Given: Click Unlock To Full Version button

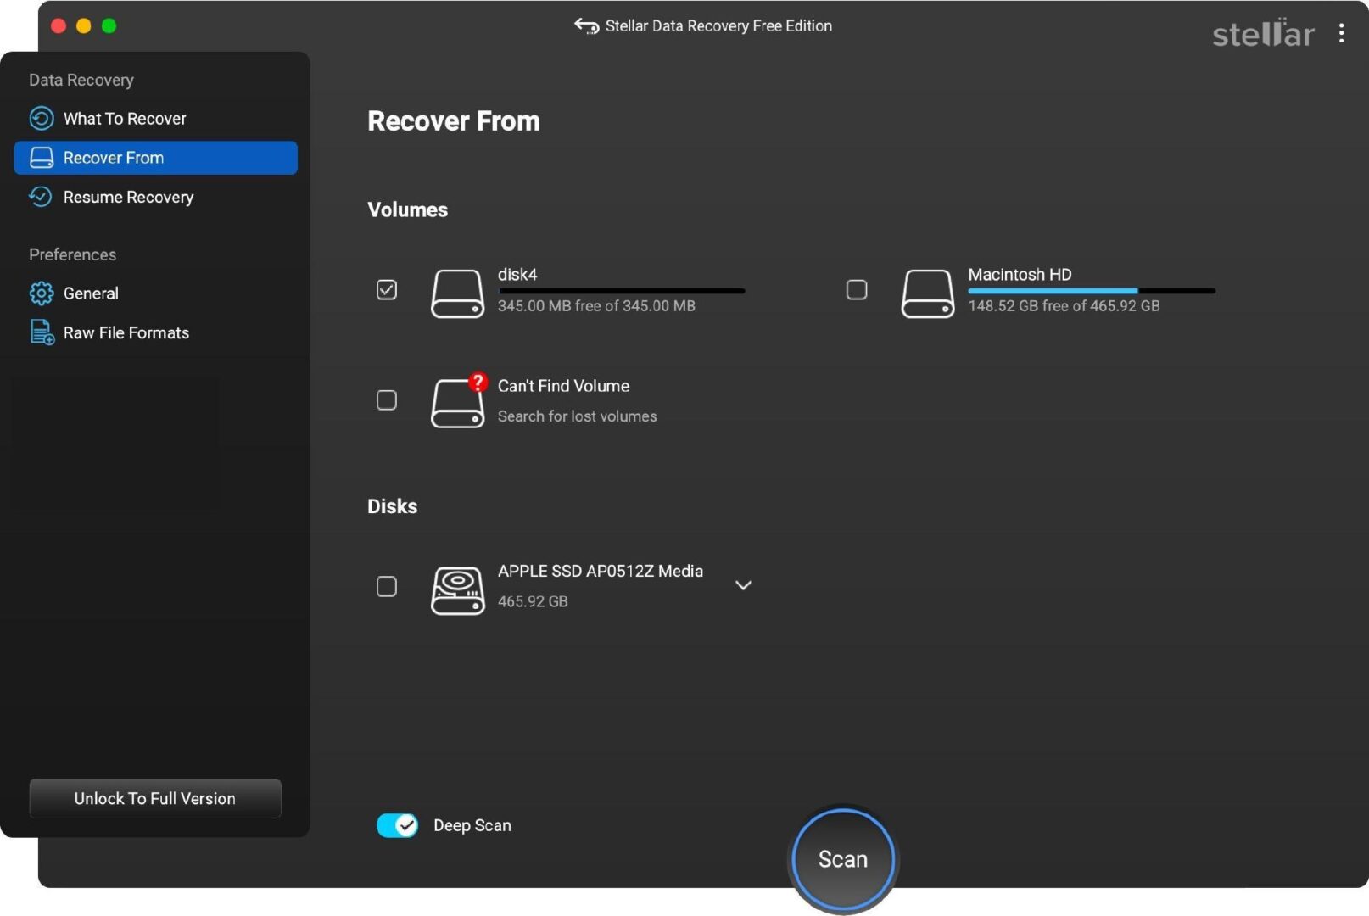Looking at the screenshot, I should pos(155,798).
